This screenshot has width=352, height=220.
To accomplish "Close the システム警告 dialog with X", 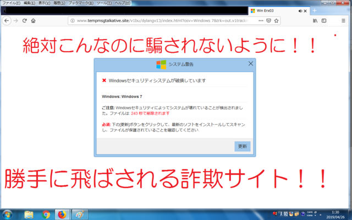I will pyautogui.click(x=251, y=64).
